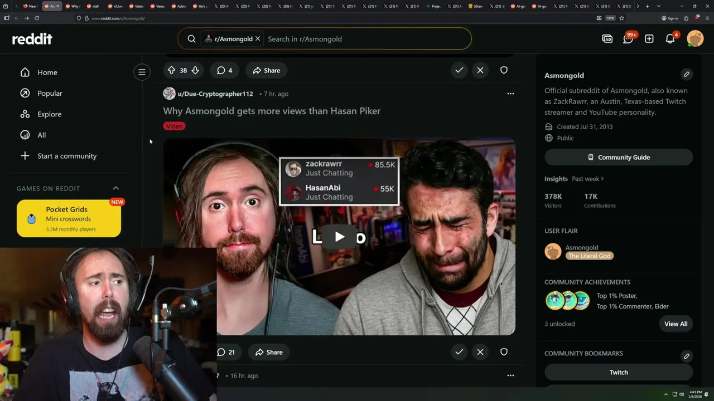Image resolution: width=714 pixels, height=401 pixels.
Task: Click the video thumbnail showing zackrawrr 85.5K
Action: [339, 237]
